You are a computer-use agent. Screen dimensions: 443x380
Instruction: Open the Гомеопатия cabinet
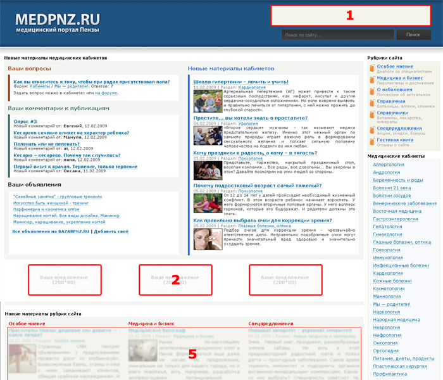[387, 250]
